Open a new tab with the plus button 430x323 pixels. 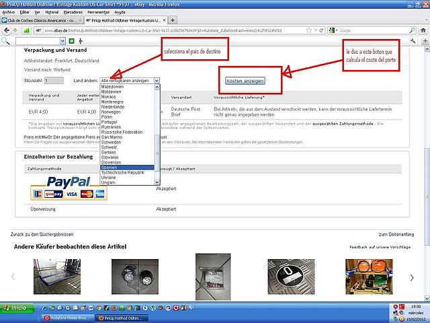point(173,20)
